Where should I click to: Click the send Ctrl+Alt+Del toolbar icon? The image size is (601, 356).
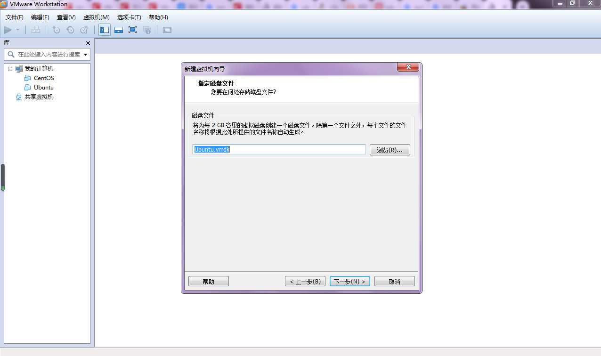tap(36, 30)
